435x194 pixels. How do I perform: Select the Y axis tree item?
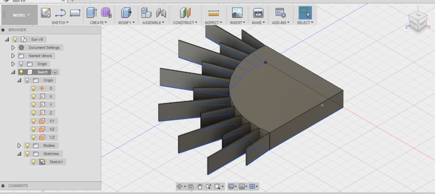[51, 105]
